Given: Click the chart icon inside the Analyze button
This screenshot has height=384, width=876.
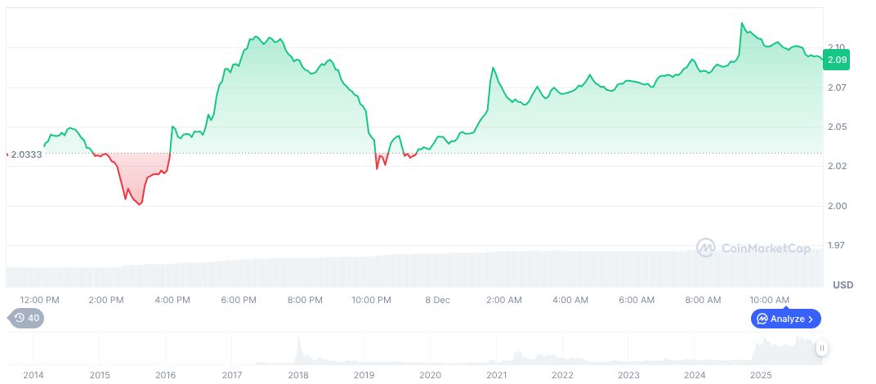Looking at the screenshot, I should tap(762, 319).
